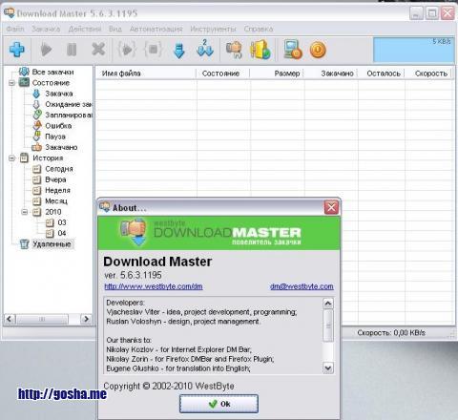The height and width of the screenshot is (420, 458).
Task: Click the dm@westbyte.com email link
Action: pyautogui.click(x=302, y=286)
